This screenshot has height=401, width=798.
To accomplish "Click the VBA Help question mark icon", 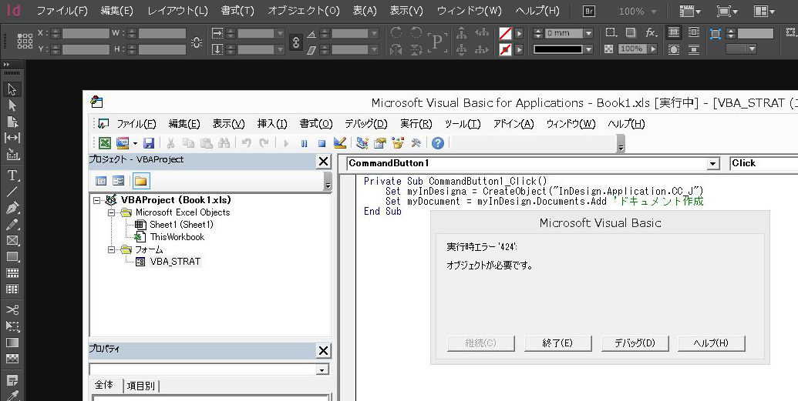I will [x=438, y=143].
